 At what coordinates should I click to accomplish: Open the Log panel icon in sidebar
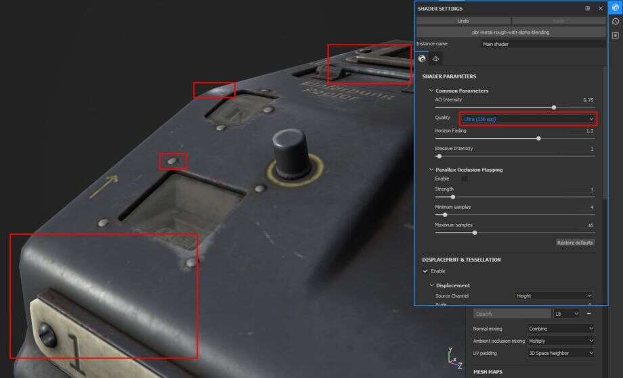(x=615, y=35)
